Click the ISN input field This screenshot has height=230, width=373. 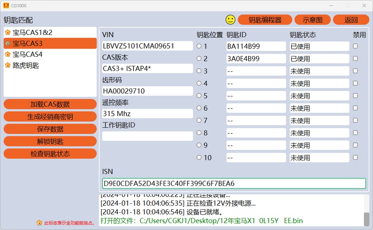point(234,184)
